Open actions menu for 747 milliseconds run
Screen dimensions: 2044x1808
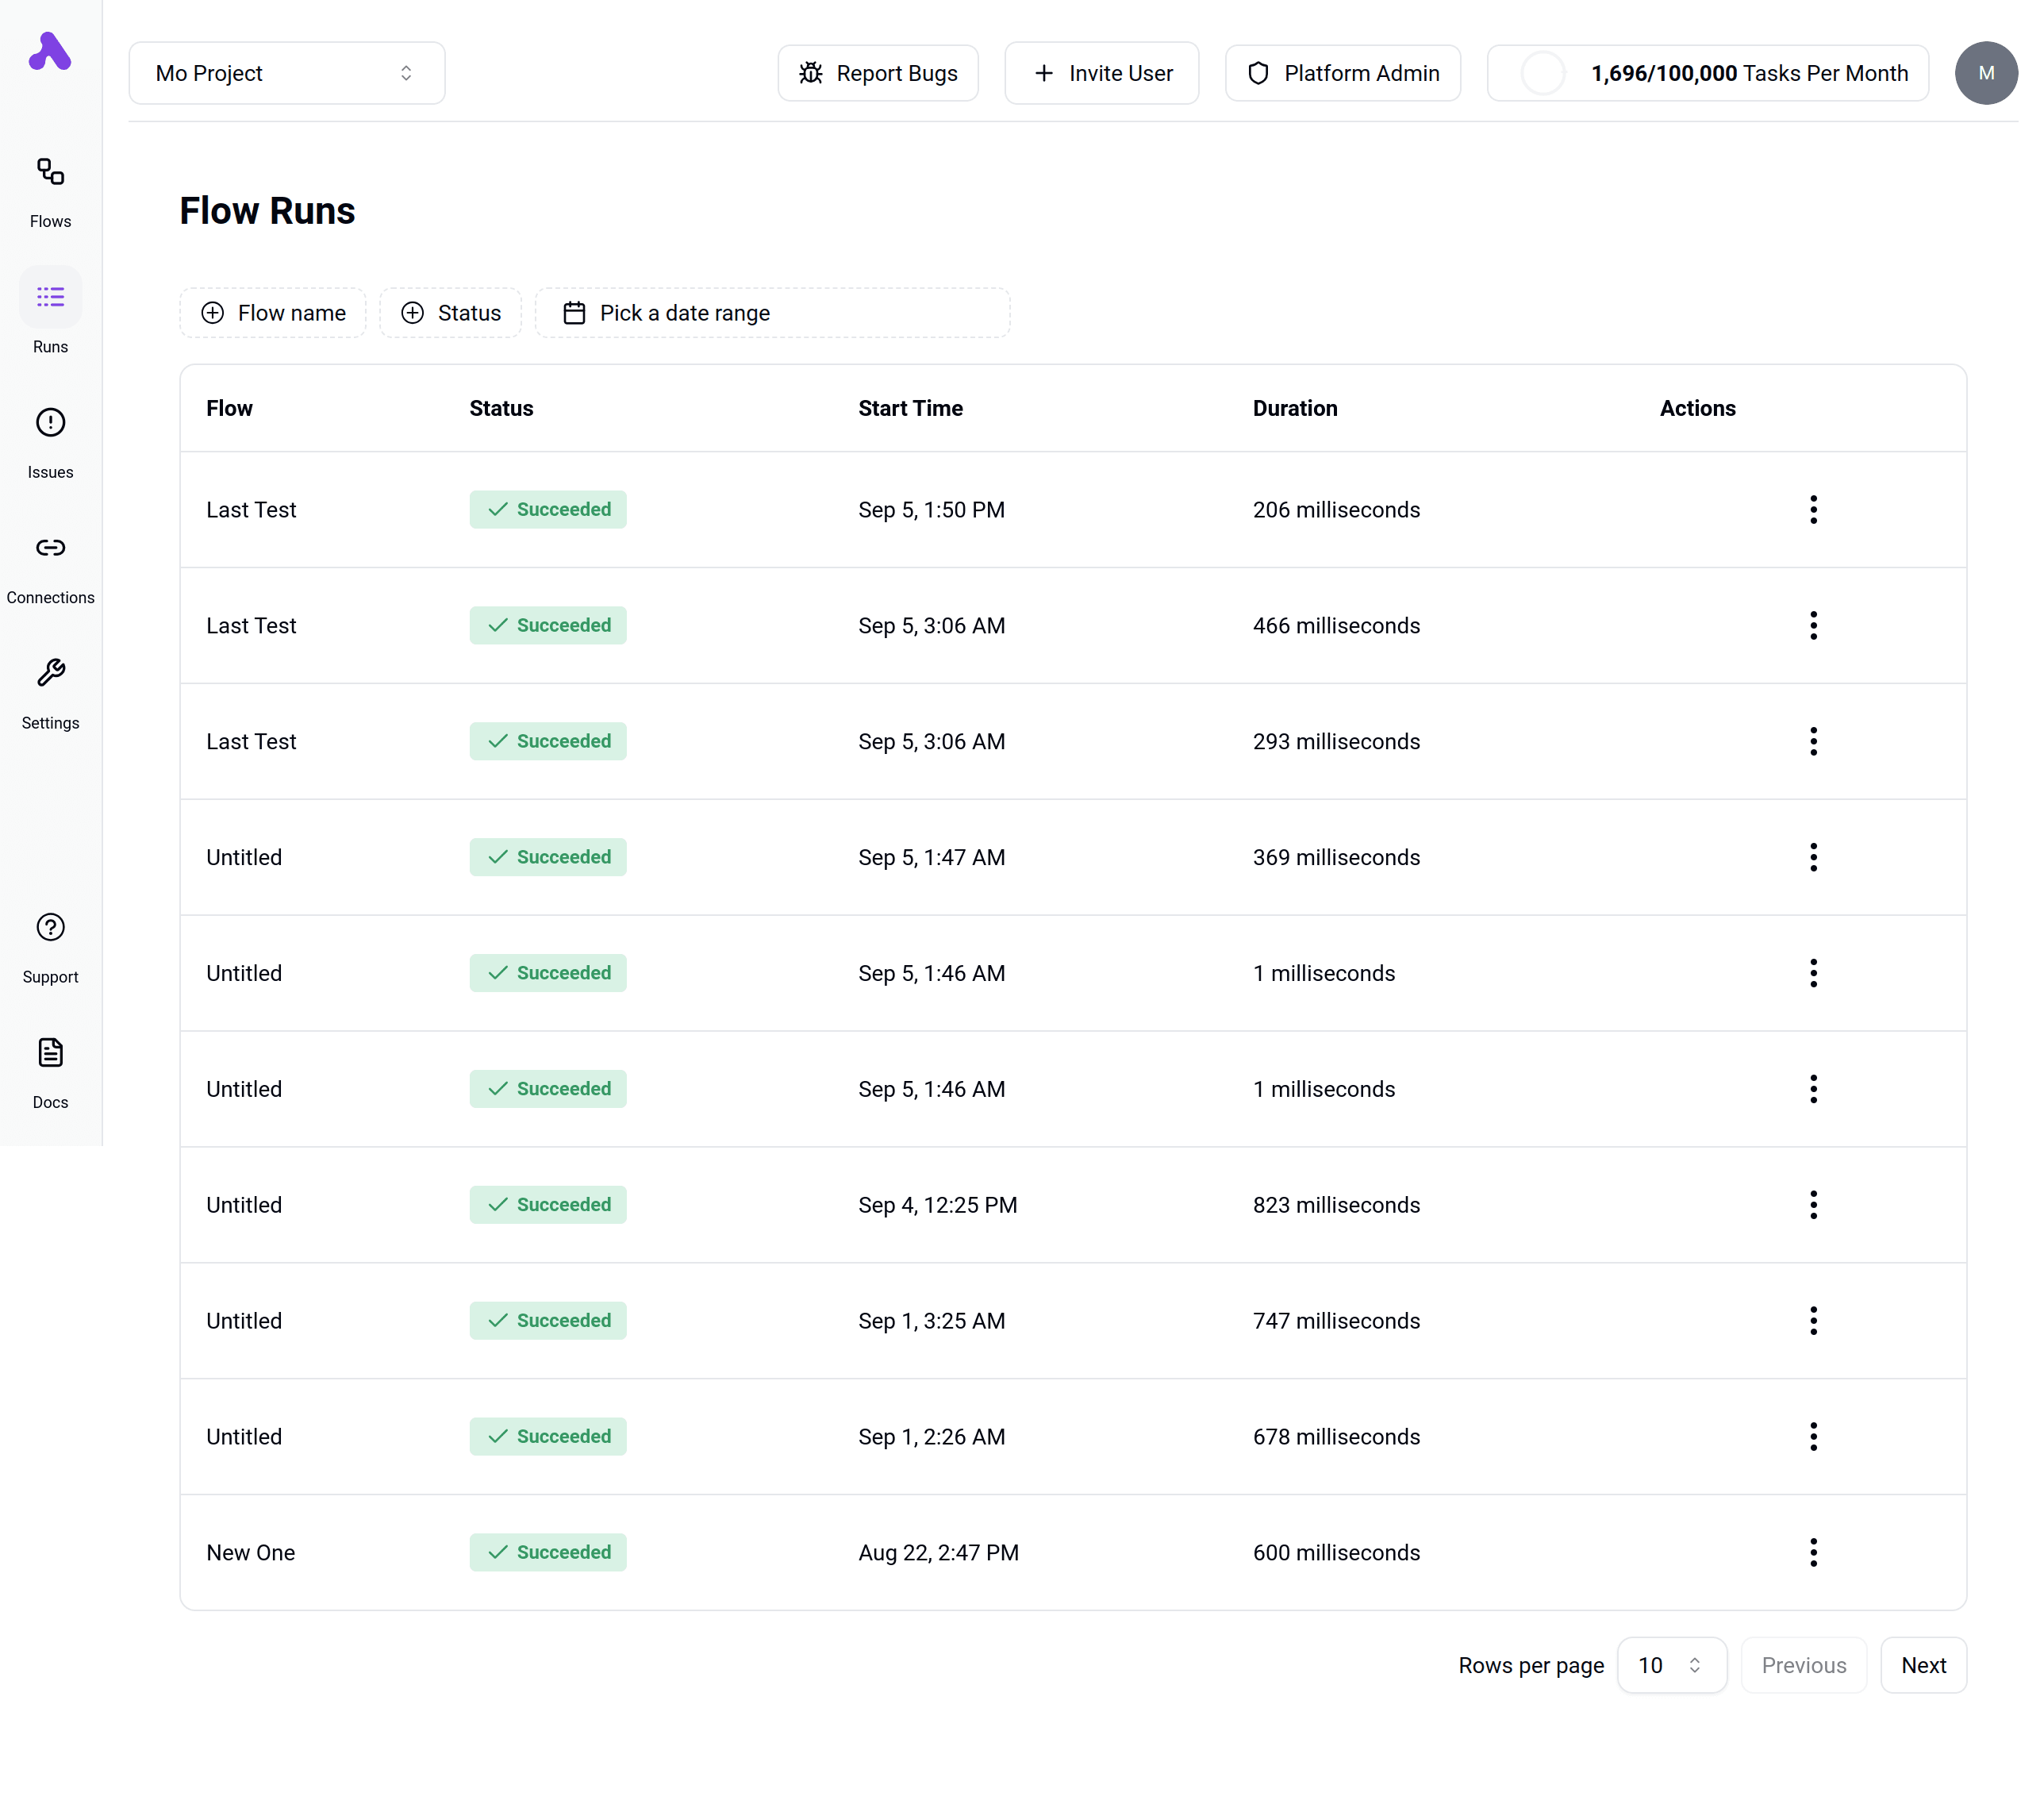[x=1813, y=1321]
